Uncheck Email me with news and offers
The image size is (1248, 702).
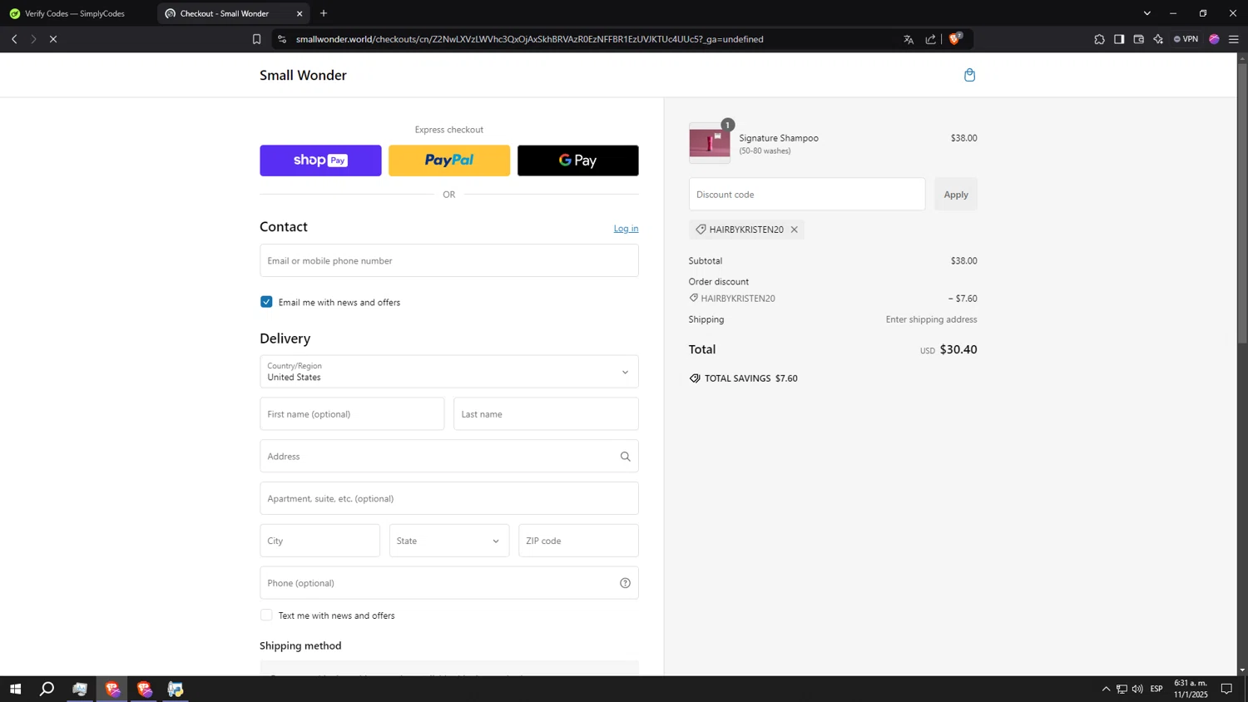(x=266, y=302)
